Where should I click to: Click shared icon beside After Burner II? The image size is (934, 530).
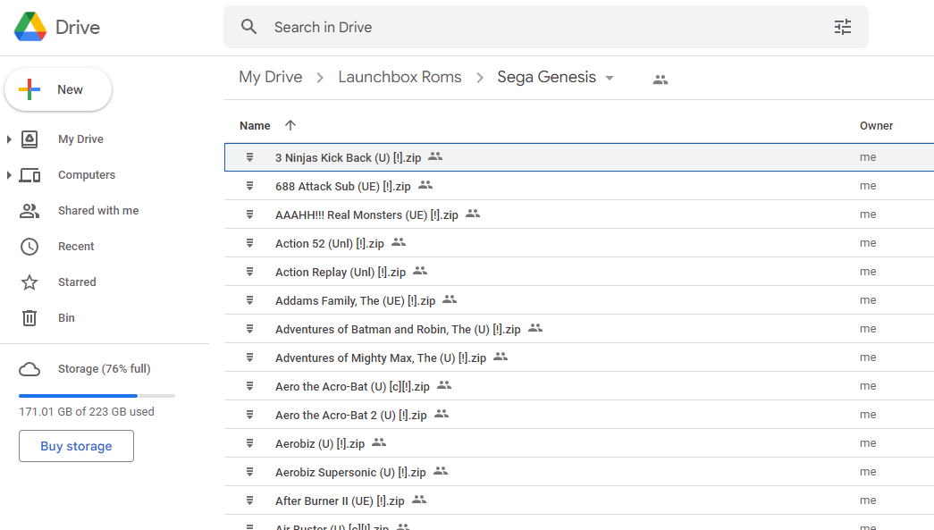point(419,500)
